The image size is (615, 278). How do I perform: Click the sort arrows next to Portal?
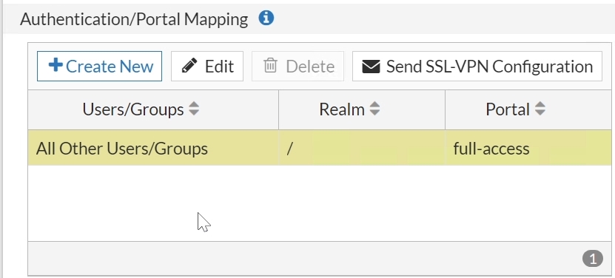click(x=540, y=109)
